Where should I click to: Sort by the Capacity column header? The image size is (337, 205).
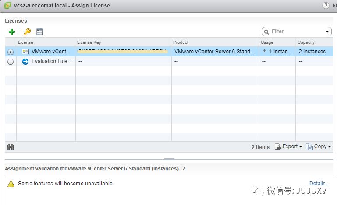point(315,42)
